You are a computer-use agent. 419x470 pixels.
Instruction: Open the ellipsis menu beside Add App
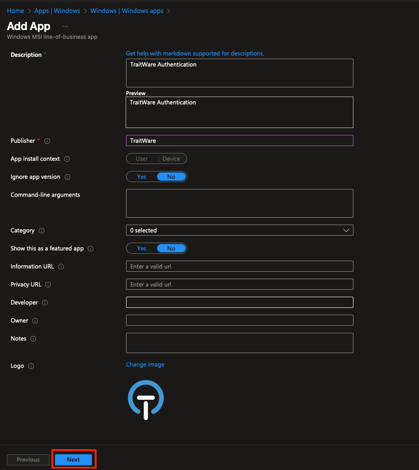(x=65, y=26)
